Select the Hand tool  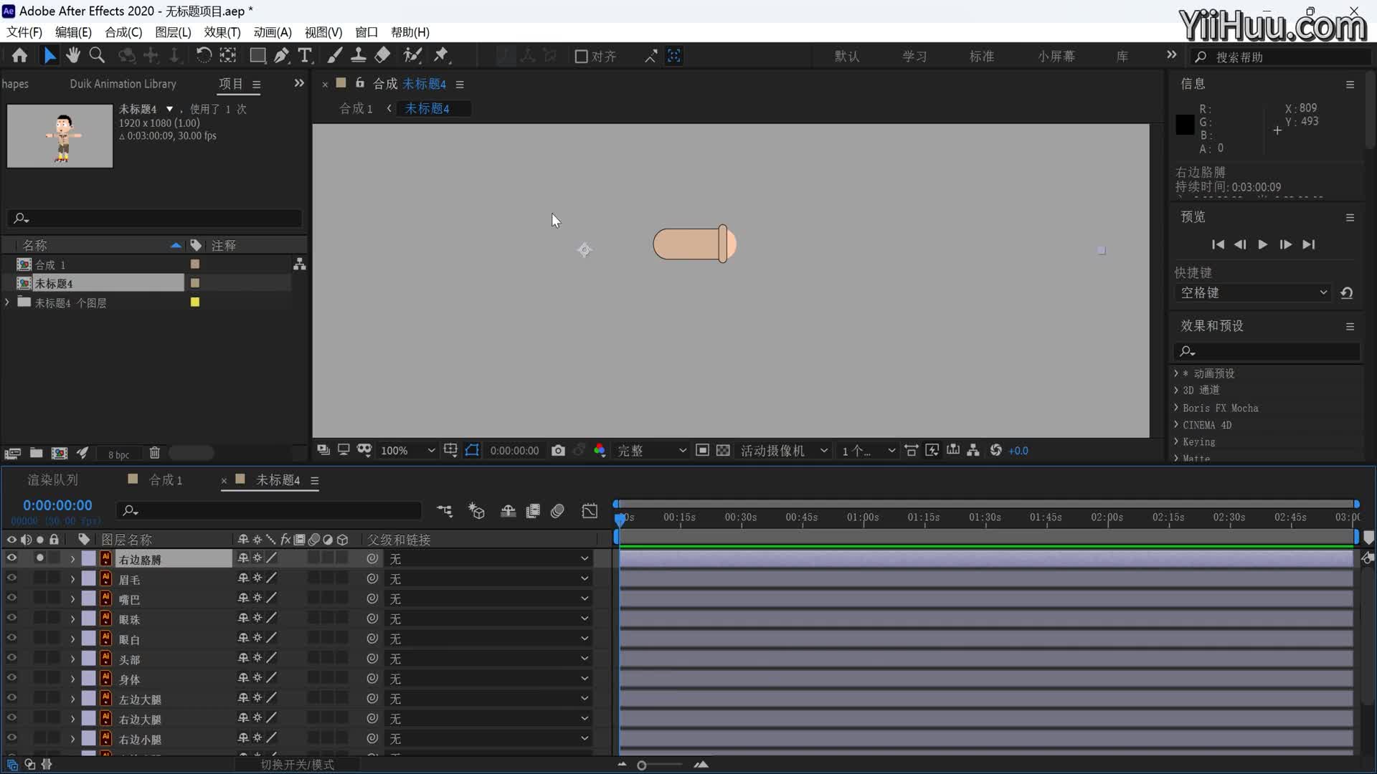pos(73,56)
